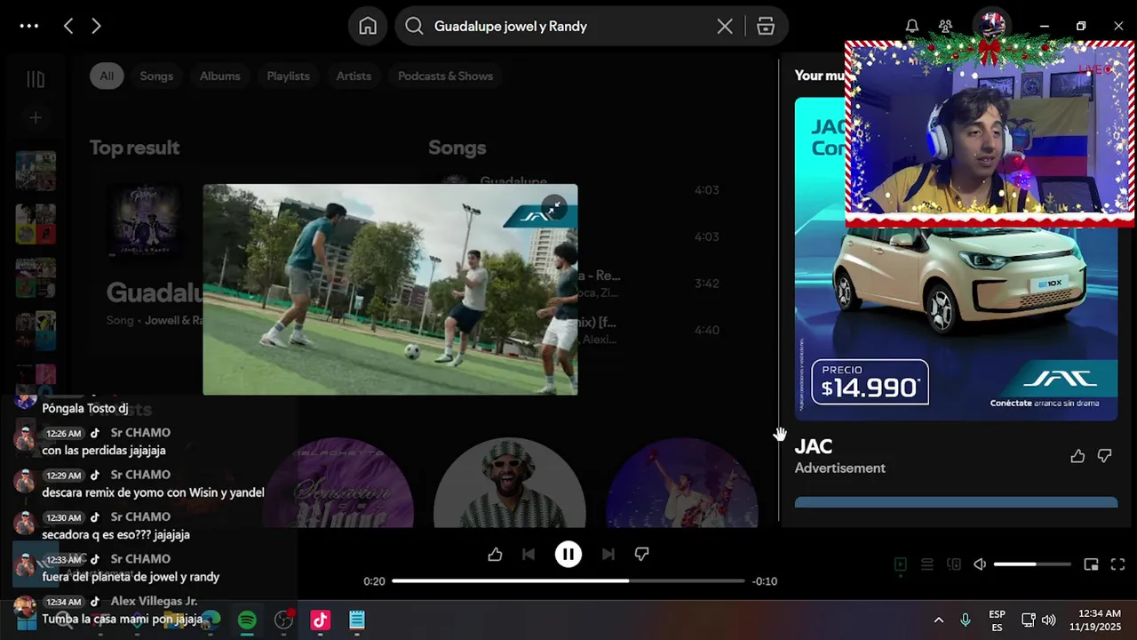The image size is (1137, 640).
Task: Like the ad with the thumbs-up next to JAC
Action: point(1077,456)
